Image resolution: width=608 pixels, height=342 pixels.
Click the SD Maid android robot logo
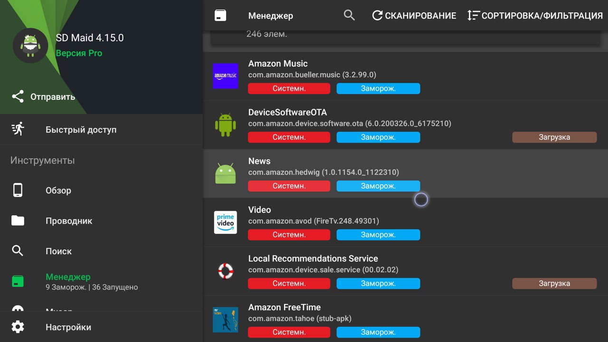(30, 46)
